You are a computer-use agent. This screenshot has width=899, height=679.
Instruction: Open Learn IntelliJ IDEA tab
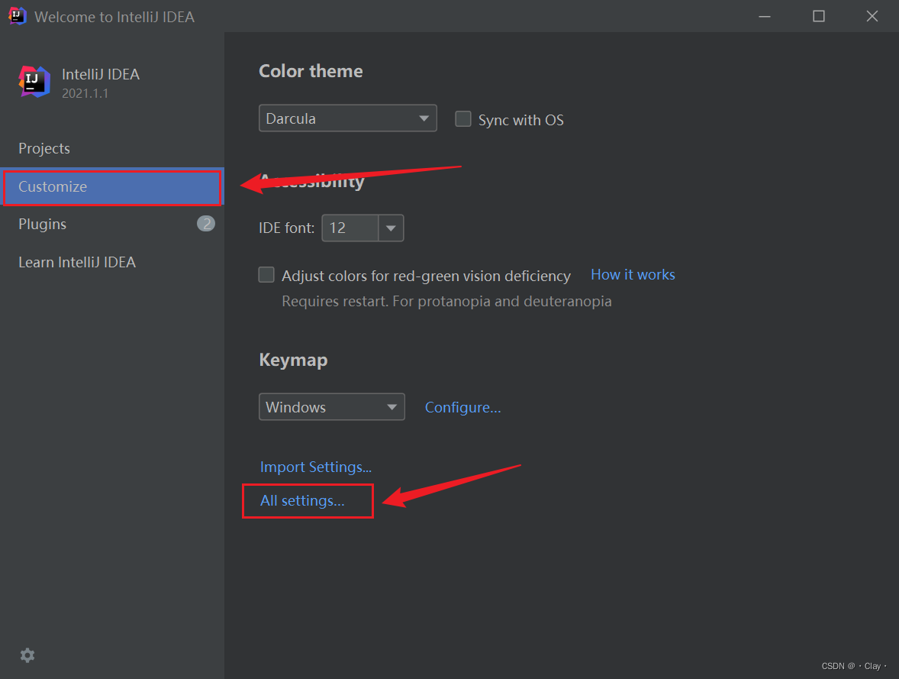point(112,262)
